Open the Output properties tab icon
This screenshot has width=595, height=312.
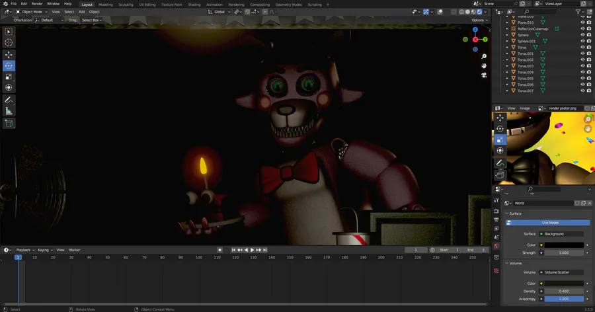[496, 219]
